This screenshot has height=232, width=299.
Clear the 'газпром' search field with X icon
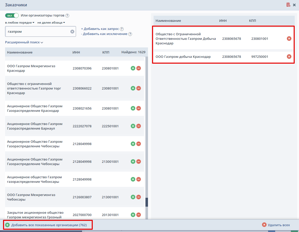pyautogui.click(x=72, y=31)
